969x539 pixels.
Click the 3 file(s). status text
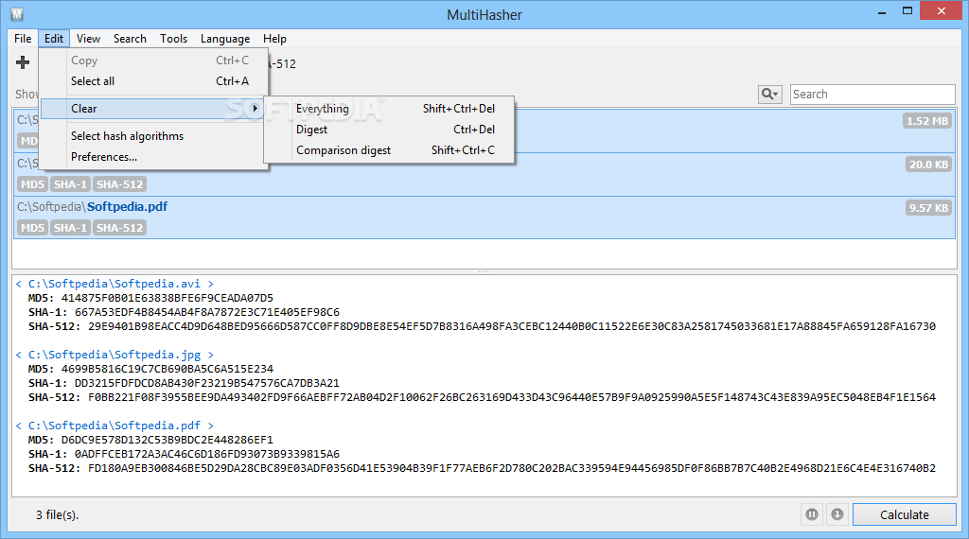point(57,515)
